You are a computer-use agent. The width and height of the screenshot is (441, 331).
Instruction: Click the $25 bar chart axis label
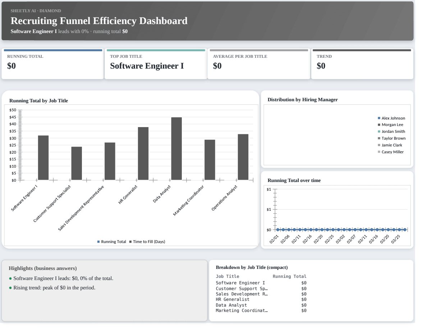(13, 145)
